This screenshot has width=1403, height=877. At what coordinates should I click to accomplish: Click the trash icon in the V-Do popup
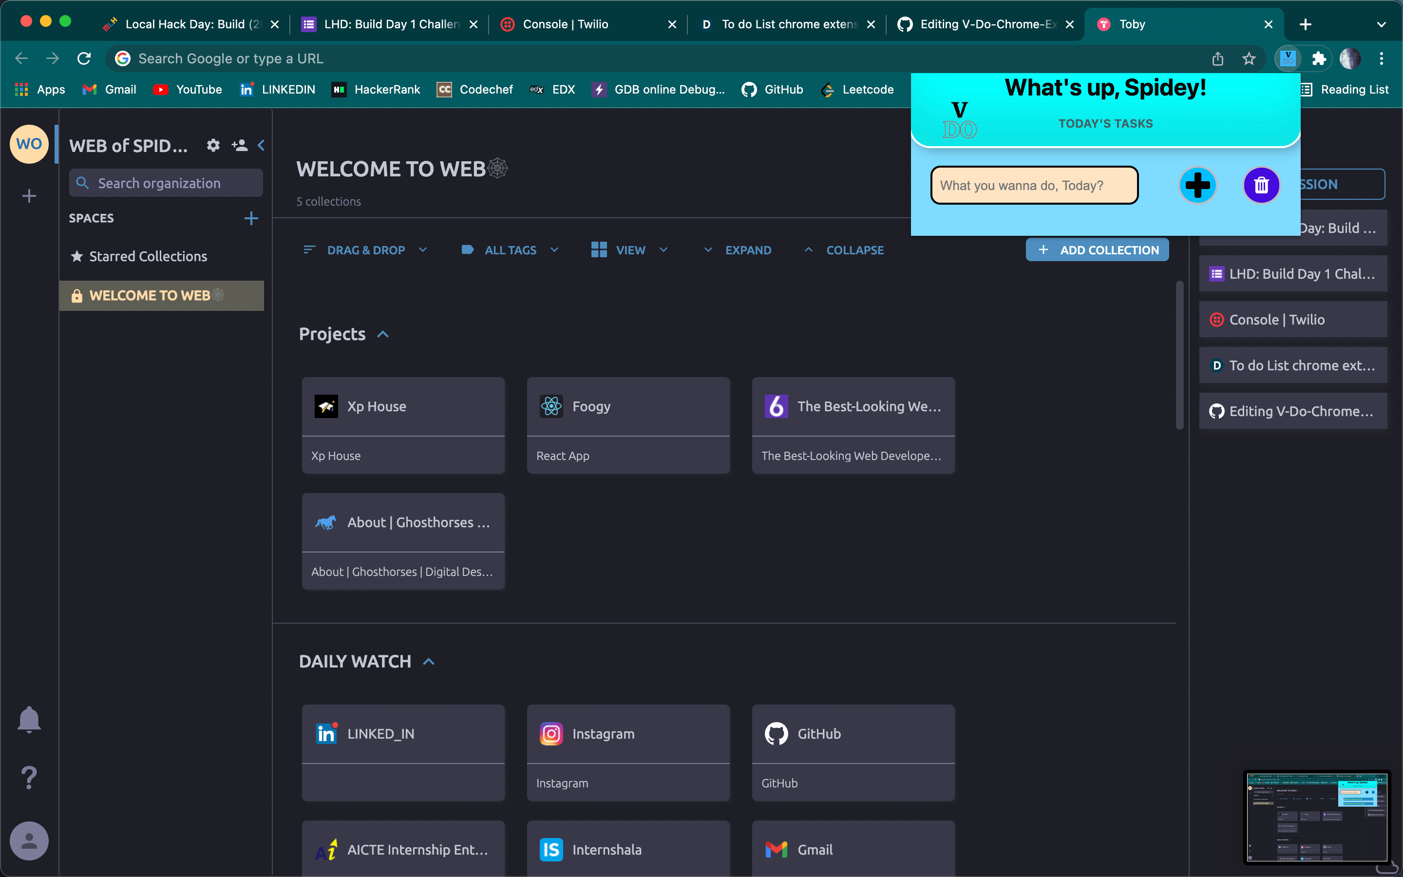(1262, 185)
